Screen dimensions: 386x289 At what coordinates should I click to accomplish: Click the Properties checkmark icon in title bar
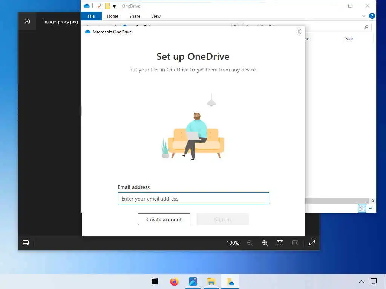pyautogui.click(x=99, y=6)
